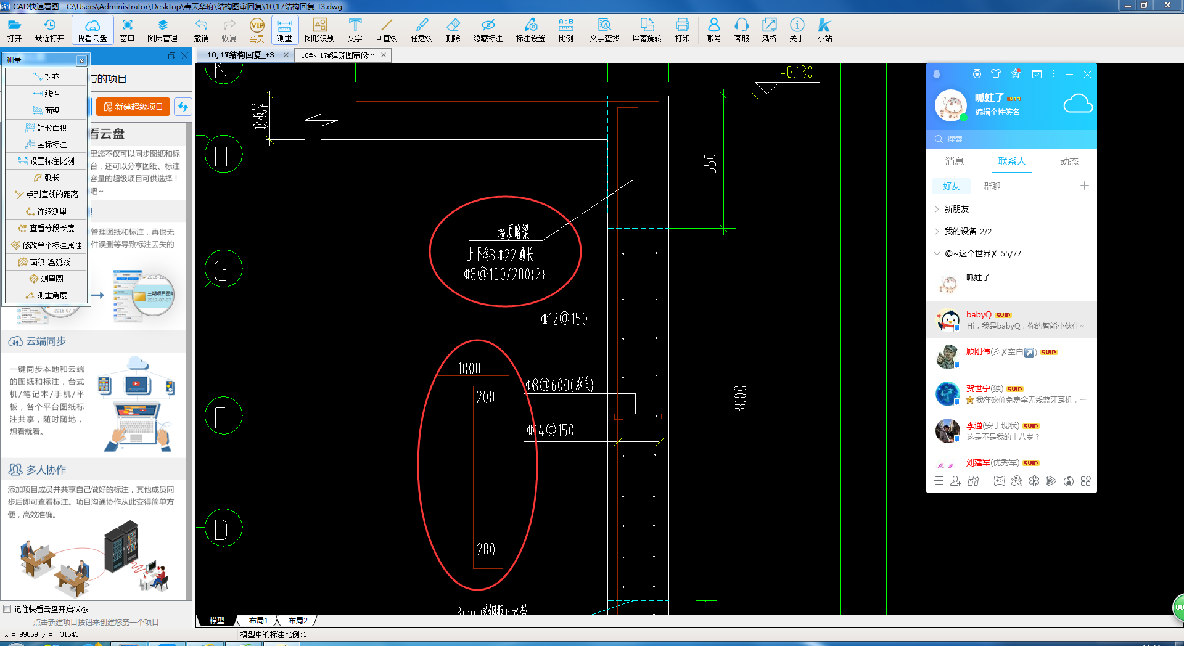1184x646 pixels.
Task: Click the 恢复 redo icon
Action: 229,30
